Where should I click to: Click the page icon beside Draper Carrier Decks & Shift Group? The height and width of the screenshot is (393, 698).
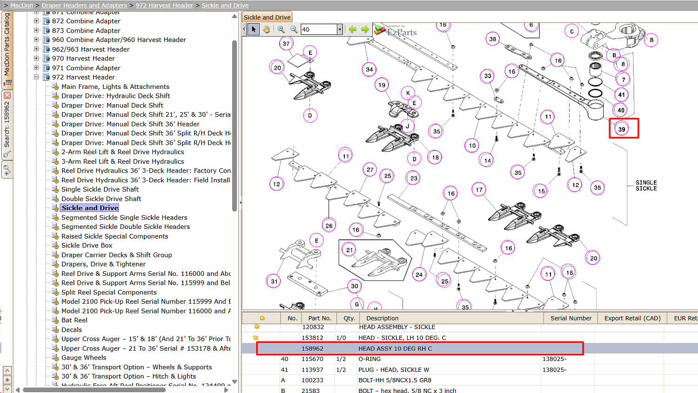55,255
